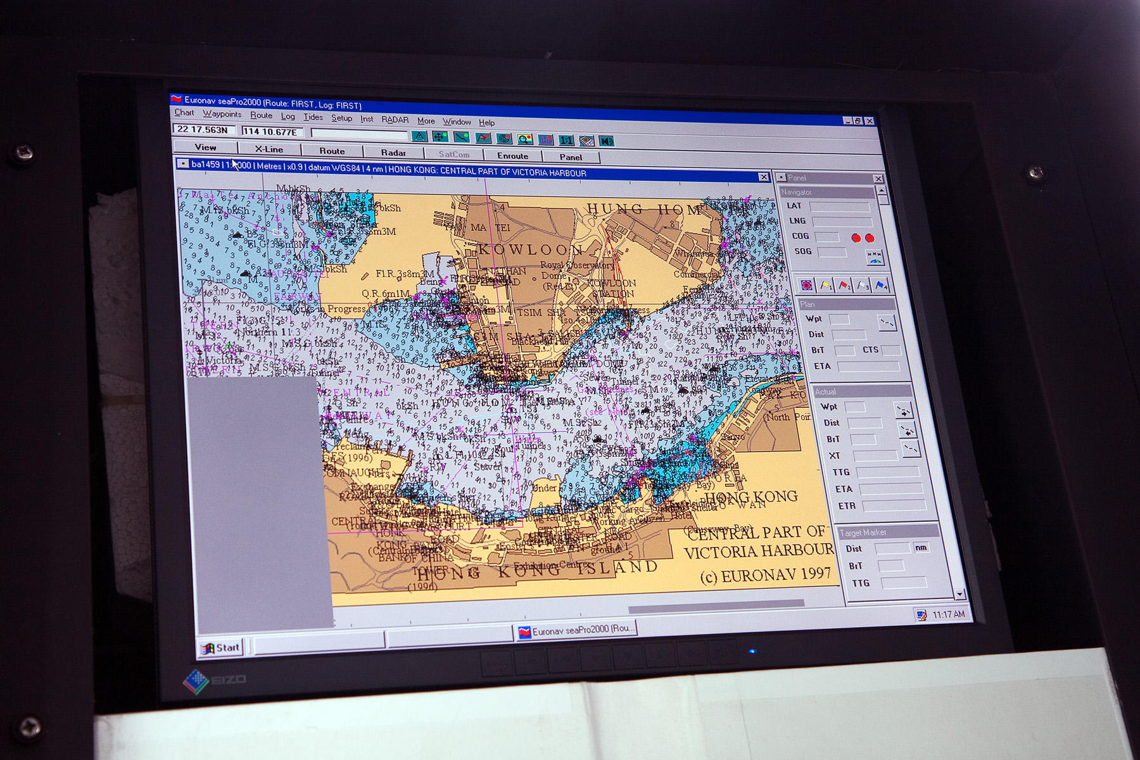Click the nm unit button
The height and width of the screenshot is (760, 1140).
[x=921, y=548]
